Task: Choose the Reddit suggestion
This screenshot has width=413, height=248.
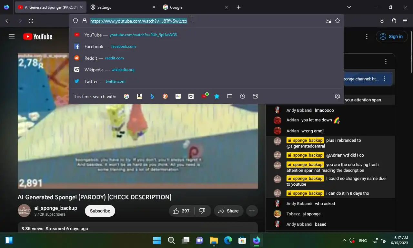Action: tap(206, 58)
